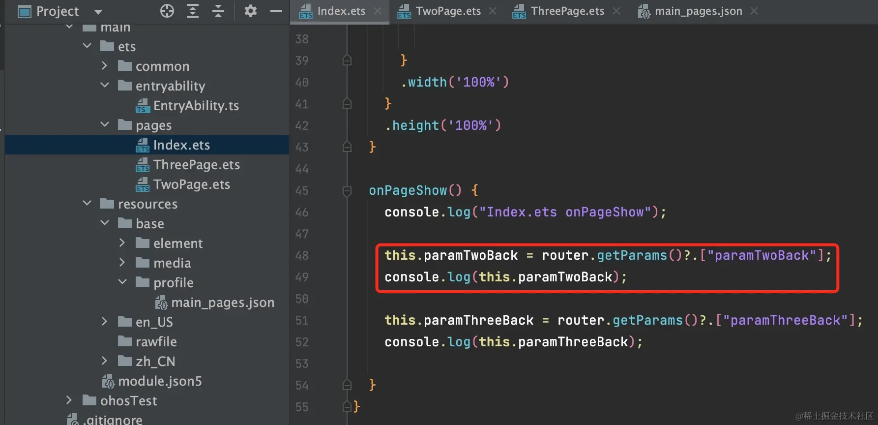
Task: Click the locate/select opened file target icon
Action: 167,11
